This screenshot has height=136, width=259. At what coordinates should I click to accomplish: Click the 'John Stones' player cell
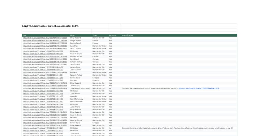pos(75,133)
